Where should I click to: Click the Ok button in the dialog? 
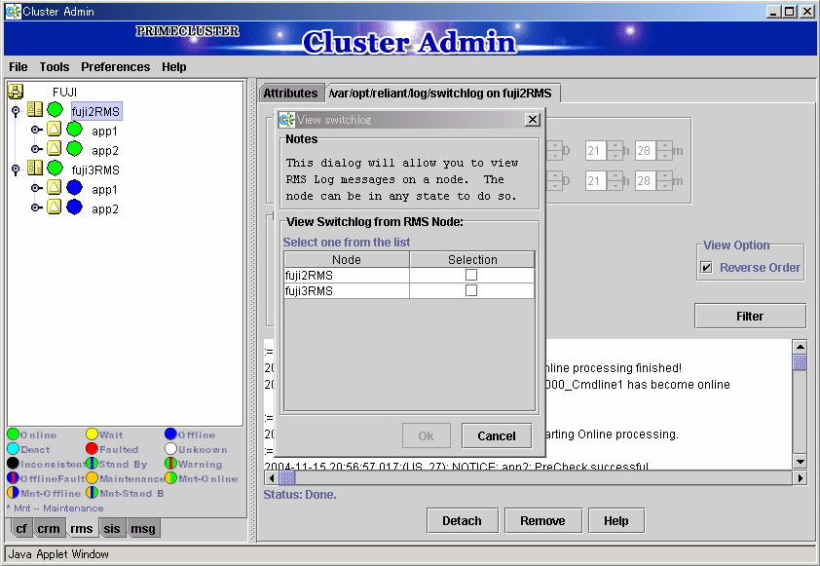click(x=427, y=435)
